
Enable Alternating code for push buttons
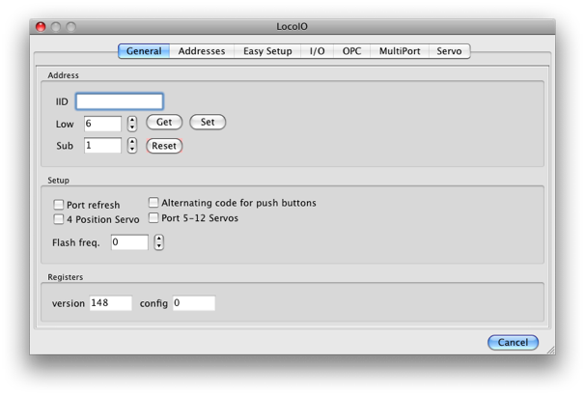[153, 203]
